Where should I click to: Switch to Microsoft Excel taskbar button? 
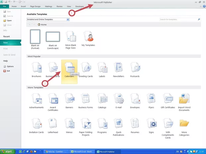(x=81, y=151)
